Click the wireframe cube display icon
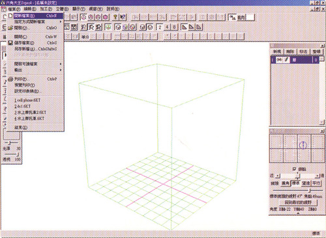This screenshot has width=326, height=238. coord(118,27)
